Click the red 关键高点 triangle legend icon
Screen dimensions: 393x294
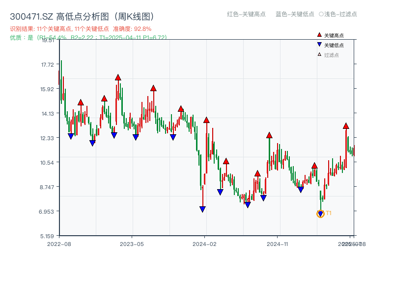320,35
